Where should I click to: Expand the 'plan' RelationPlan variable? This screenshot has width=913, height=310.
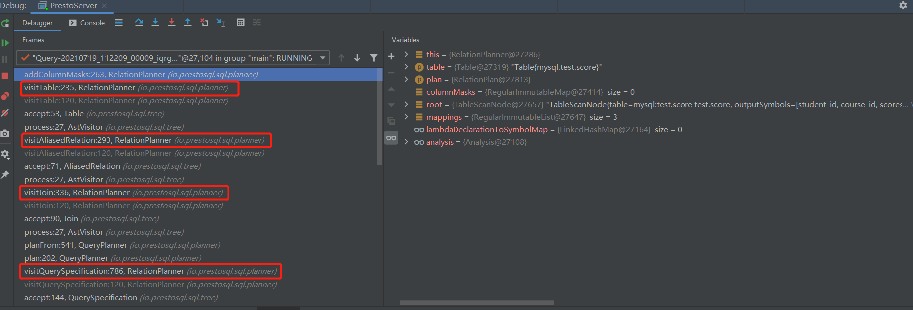pos(406,79)
